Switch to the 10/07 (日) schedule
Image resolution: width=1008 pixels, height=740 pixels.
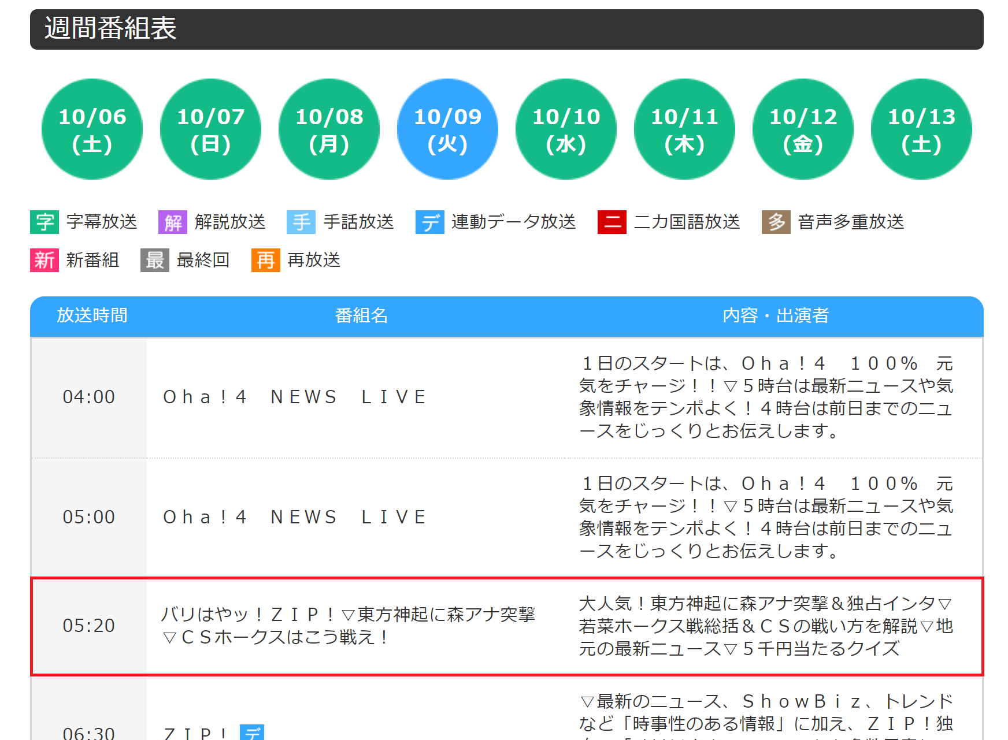point(211,129)
